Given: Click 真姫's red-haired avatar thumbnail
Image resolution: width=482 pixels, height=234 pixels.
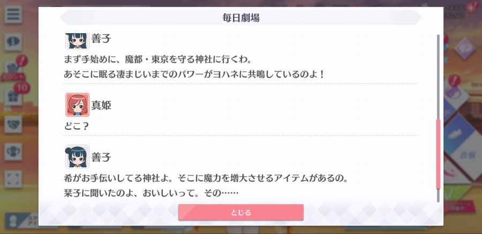Looking at the screenshot, I should 78,105.
